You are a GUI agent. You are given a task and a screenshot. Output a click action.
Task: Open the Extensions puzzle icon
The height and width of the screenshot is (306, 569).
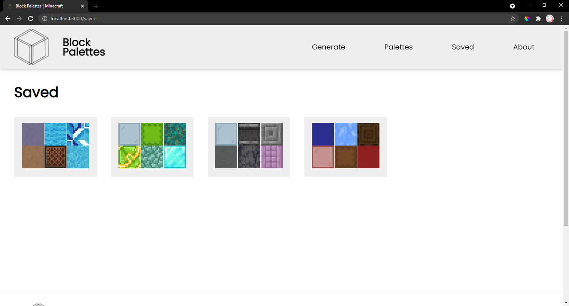click(538, 19)
